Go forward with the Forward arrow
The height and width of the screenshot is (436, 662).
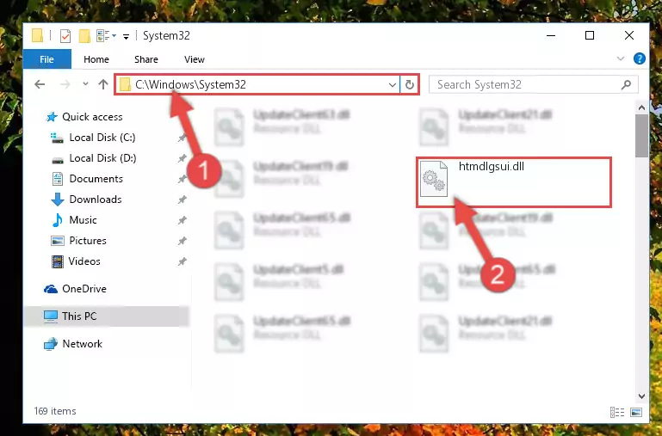(65, 84)
